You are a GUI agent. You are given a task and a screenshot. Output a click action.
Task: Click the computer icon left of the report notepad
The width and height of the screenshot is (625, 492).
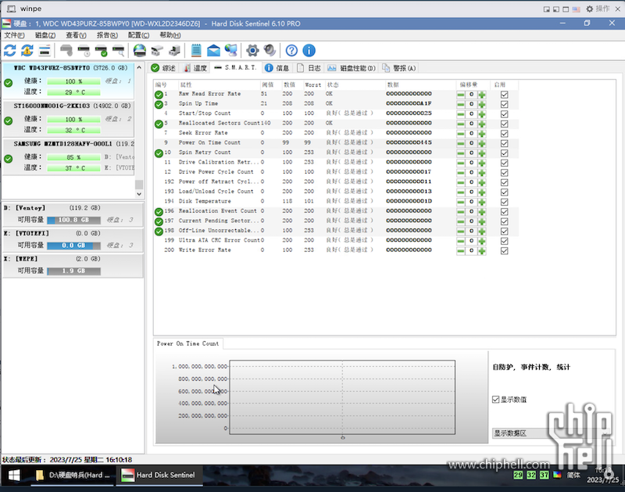tap(174, 51)
